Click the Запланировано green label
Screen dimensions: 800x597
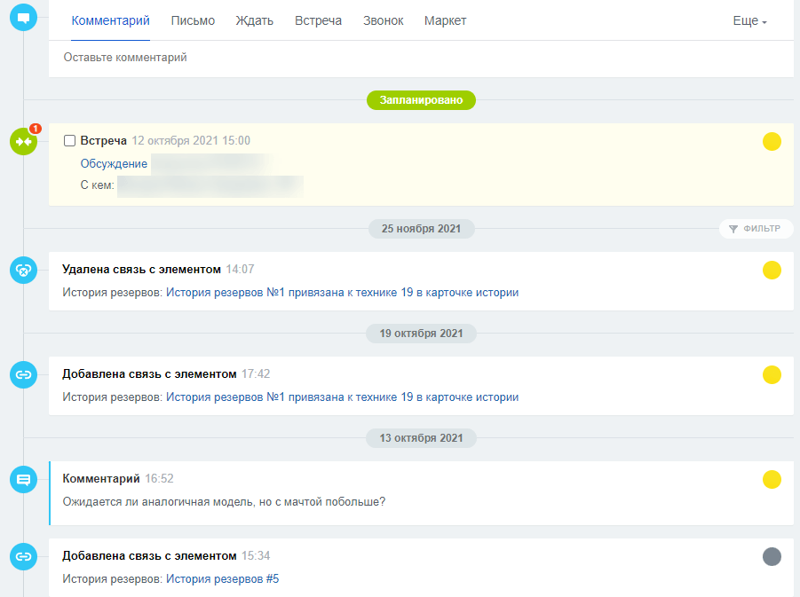click(421, 100)
